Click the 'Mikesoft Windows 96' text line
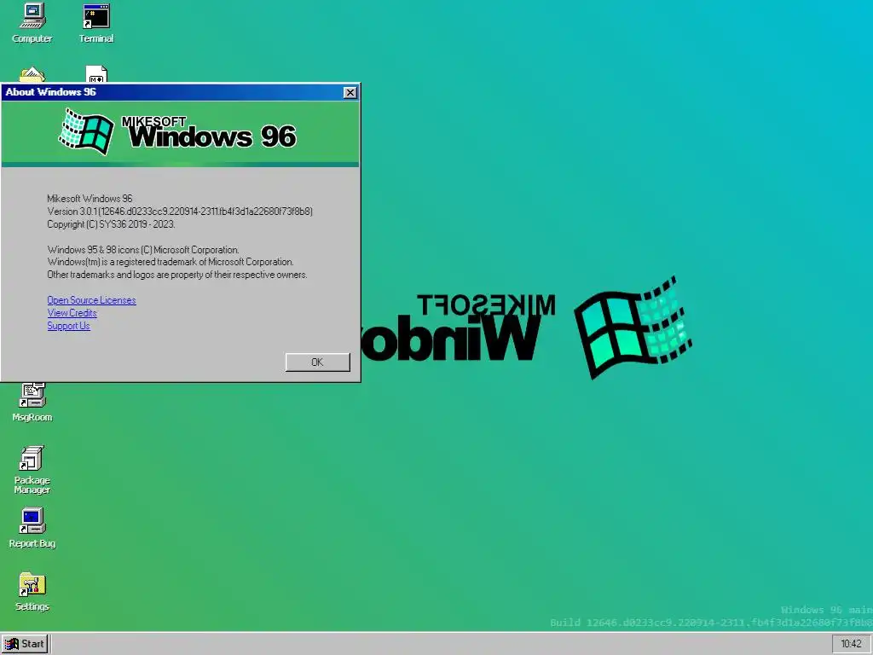The image size is (873, 655). (90, 199)
